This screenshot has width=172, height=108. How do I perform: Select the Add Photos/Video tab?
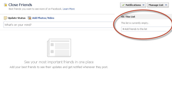tap(41, 18)
